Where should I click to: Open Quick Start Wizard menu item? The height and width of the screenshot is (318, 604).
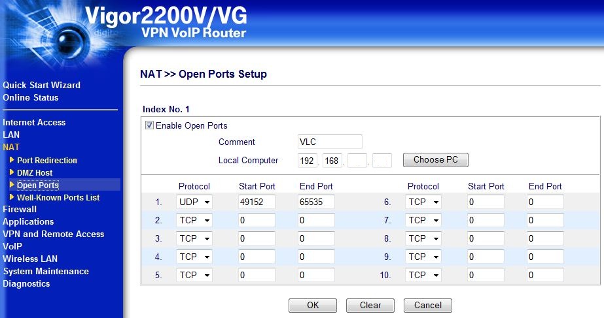click(42, 85)
